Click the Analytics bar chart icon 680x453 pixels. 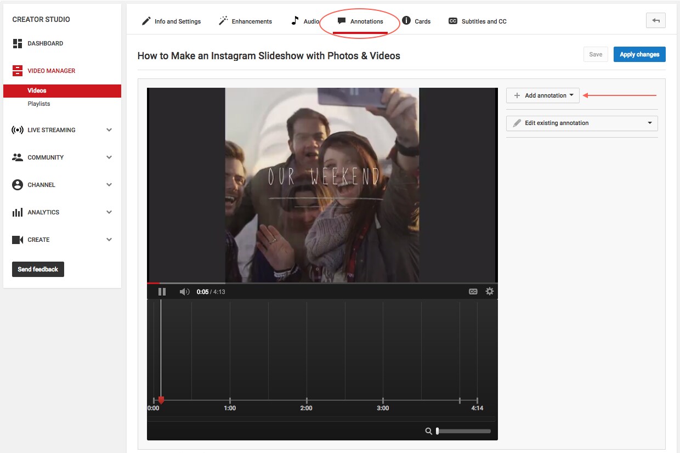coord(18,212)
